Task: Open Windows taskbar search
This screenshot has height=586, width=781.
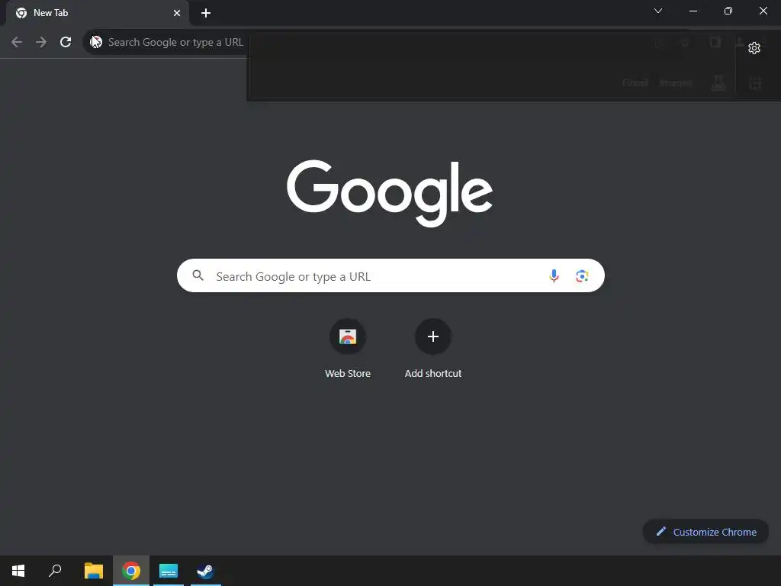Action: coord(55,571)
